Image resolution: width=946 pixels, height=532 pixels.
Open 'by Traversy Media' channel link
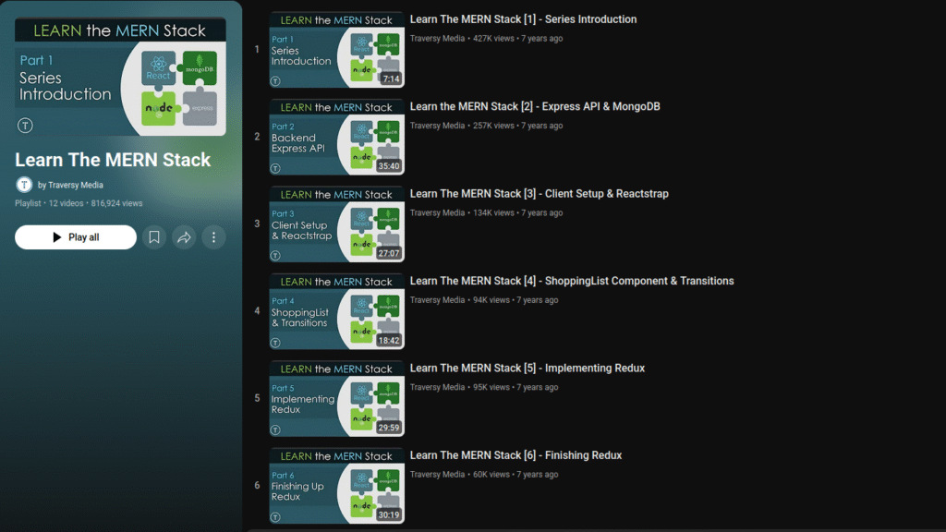pyautogui.click(x=70, y=185)
